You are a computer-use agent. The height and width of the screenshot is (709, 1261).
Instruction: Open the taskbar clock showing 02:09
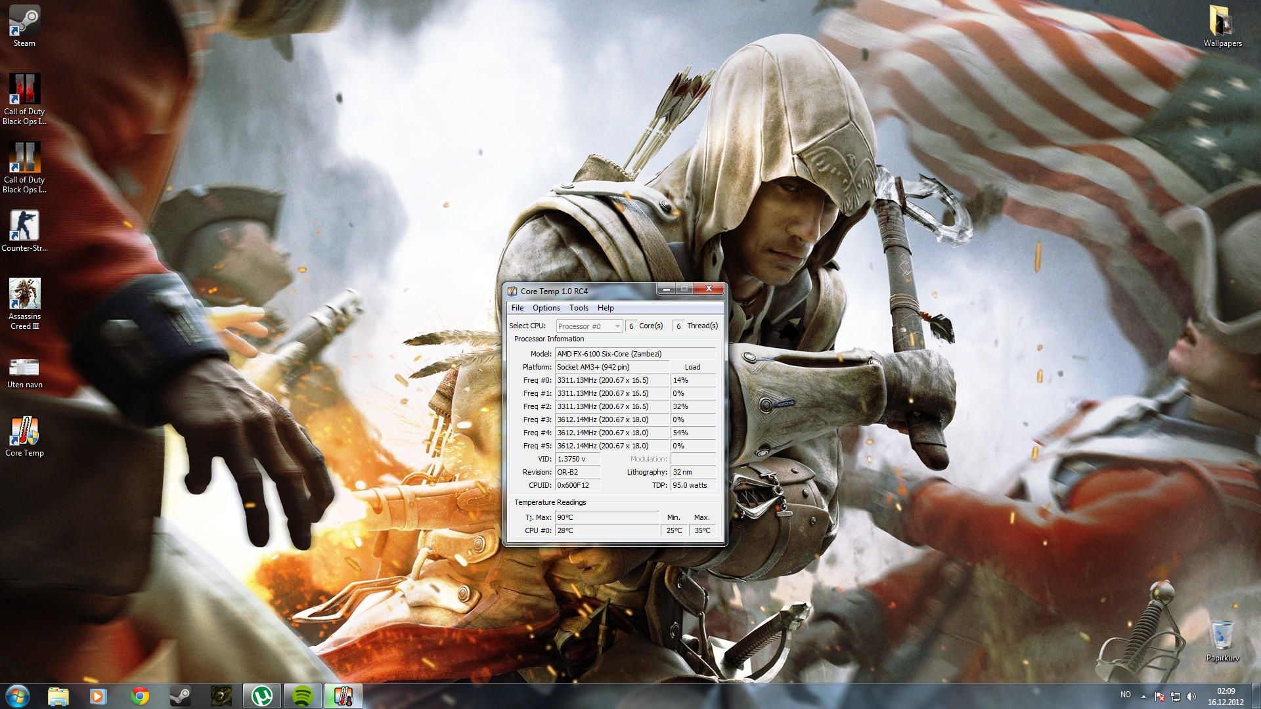[1226, 697]
